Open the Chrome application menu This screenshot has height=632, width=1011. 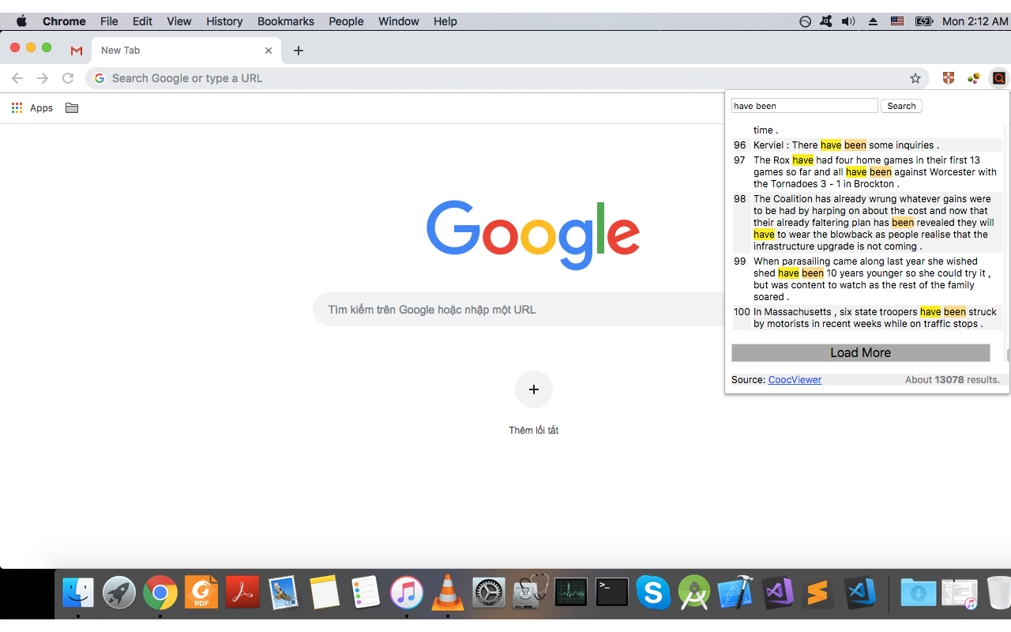tap(64, 21)
